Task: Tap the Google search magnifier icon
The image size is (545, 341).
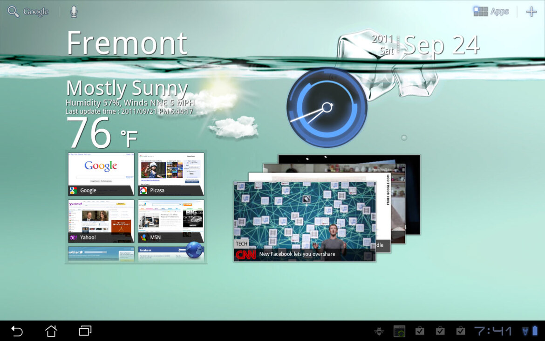Action: (13, 12)
